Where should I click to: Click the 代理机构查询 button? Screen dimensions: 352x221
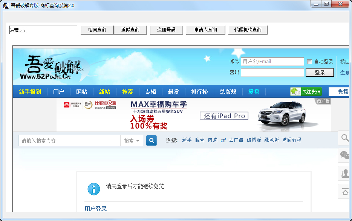(x=248, y=30)
